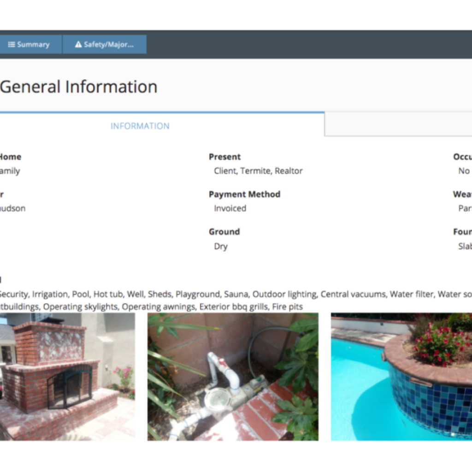Select the Dry ground value
472x472 pixels.
click(221, 246)
